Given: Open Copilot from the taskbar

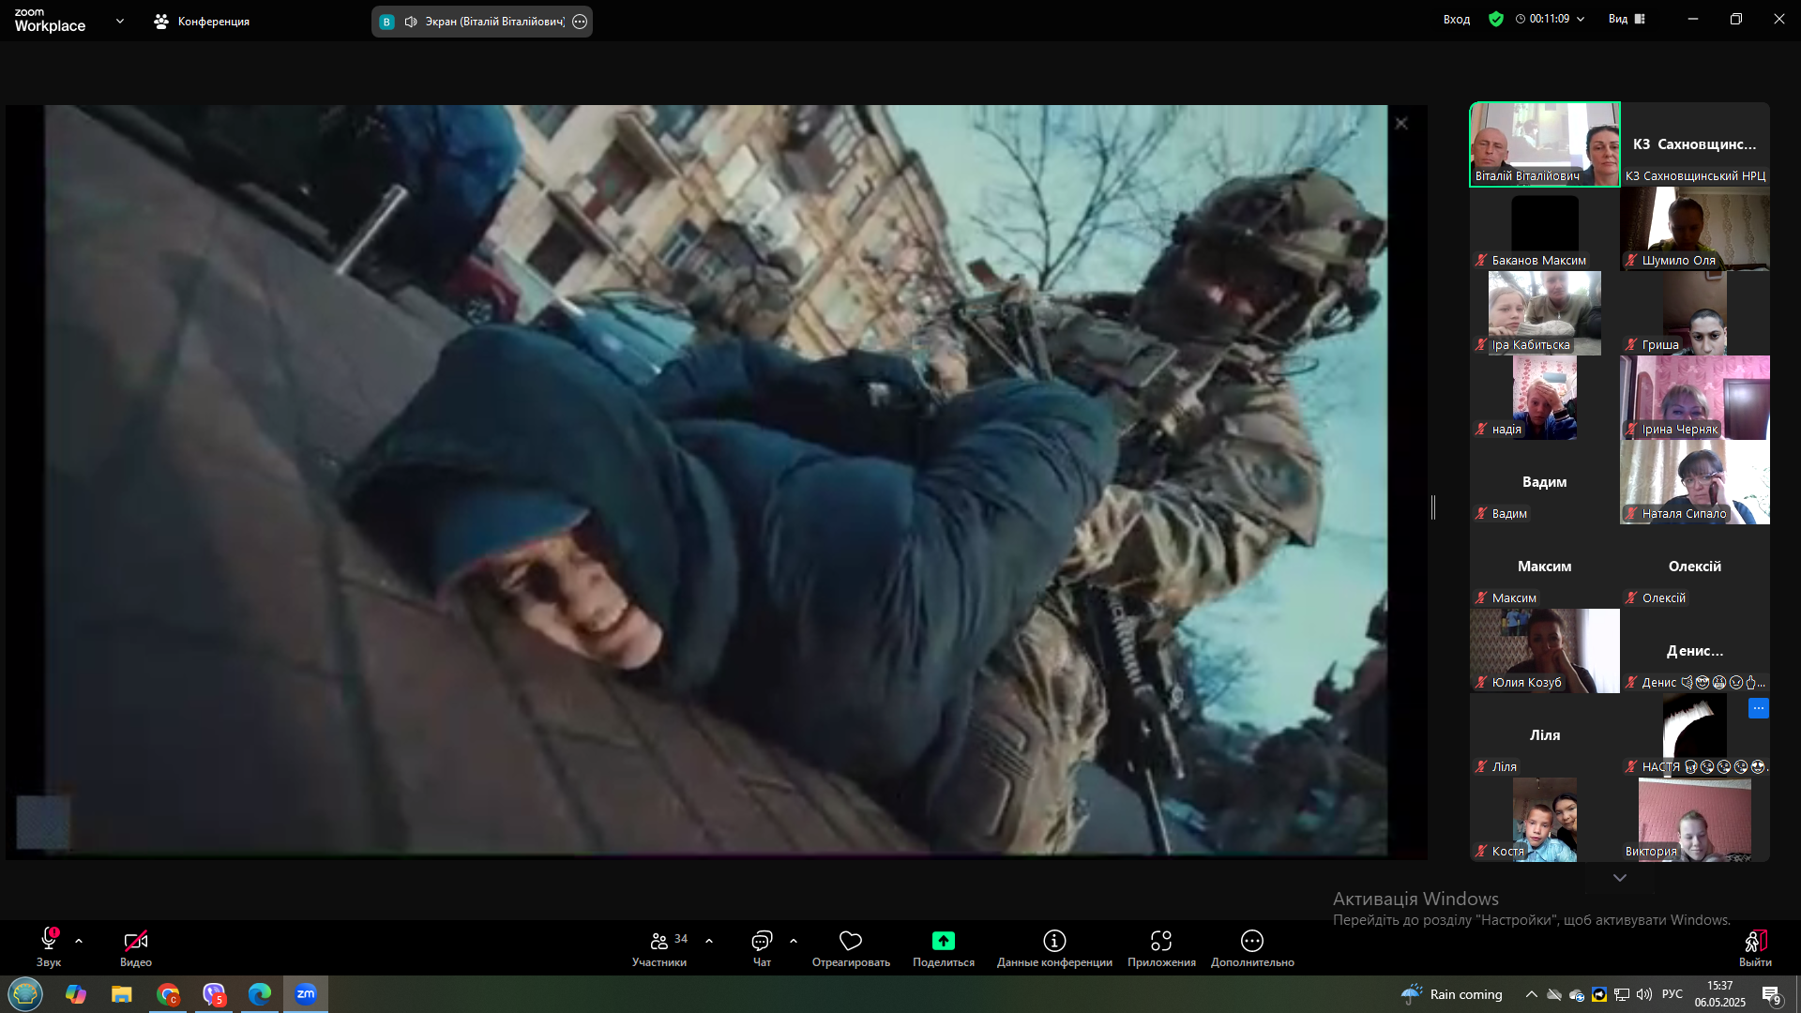Looking at the screenshot, I should (76, 994).
